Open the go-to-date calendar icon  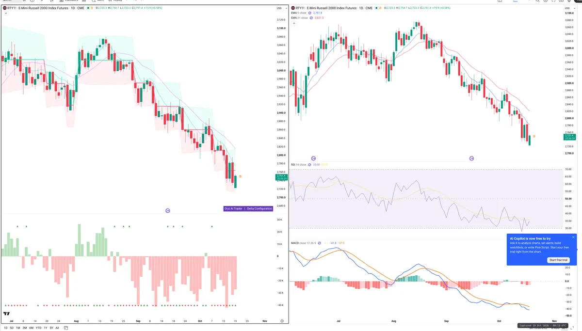click(66, 328)
